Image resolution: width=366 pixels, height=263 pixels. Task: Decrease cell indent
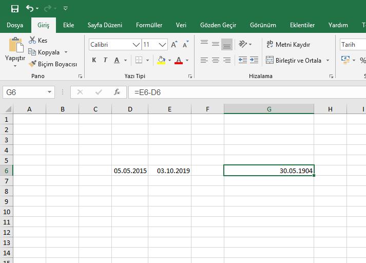click(243, 60)
